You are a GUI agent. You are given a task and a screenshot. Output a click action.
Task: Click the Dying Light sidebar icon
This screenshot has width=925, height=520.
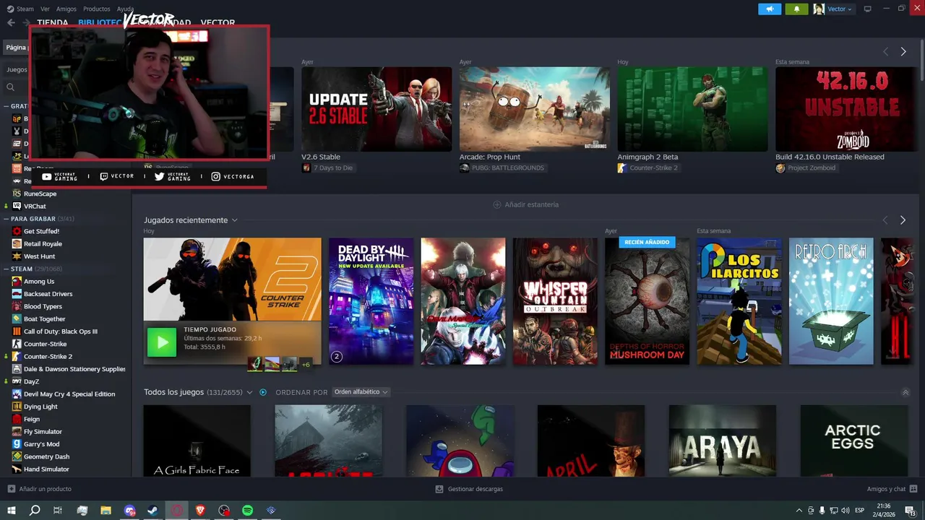pos(17,407)
